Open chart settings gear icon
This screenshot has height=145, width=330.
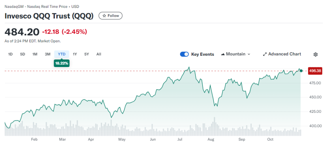click(x=315, y=54)
